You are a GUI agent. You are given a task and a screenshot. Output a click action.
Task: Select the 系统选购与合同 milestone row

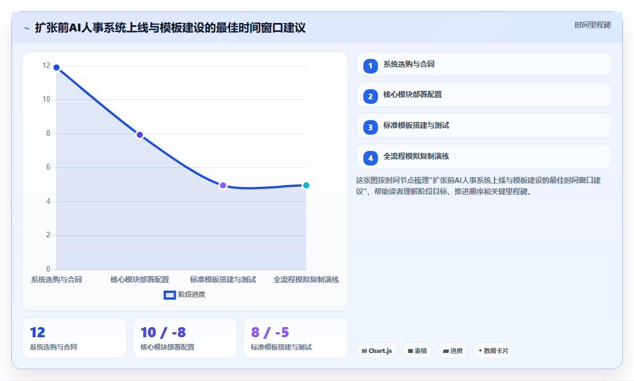pos(484,64)
